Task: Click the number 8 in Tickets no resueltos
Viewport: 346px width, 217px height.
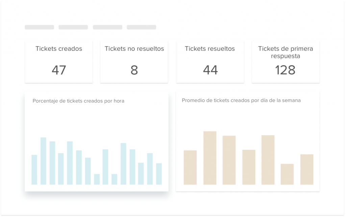Action: tap(134, 70)
